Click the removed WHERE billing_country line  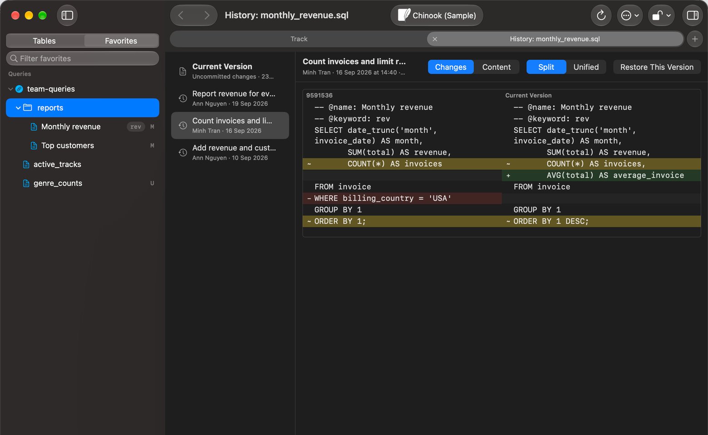tap(402, 198)
